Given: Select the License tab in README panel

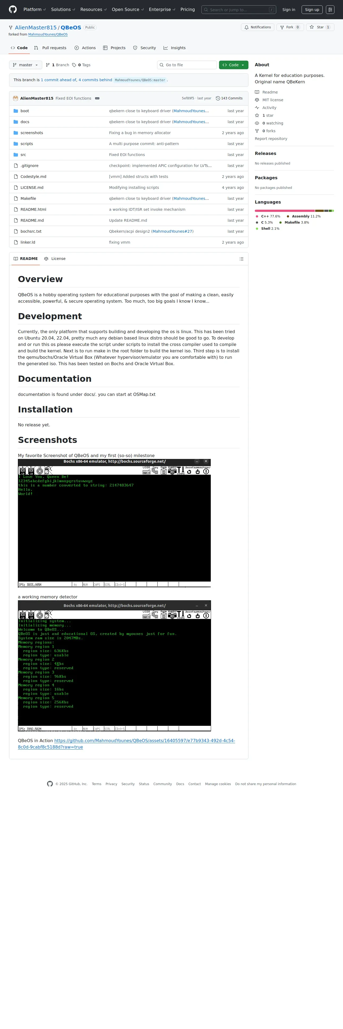Looking at the screenshot, I should pyautogui.click(x=55, y=259).
